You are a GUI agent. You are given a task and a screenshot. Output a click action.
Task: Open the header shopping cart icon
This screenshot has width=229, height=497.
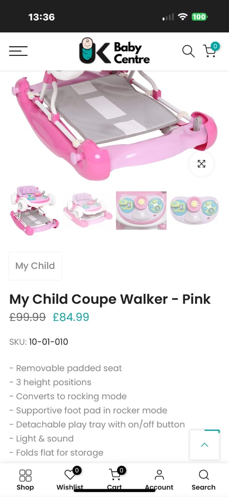coord(211,50)
